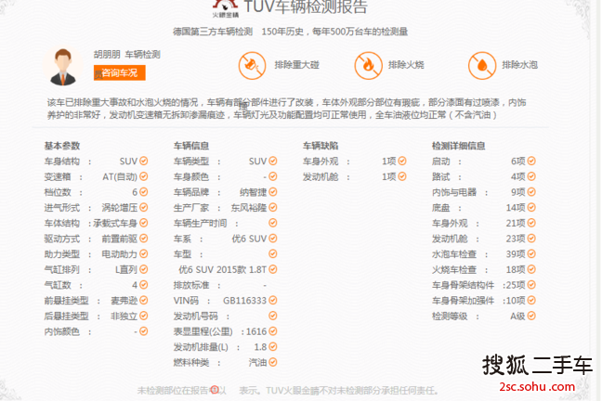
Task: Click the 基本参数 section heading
Action: (x=62, y=146)
